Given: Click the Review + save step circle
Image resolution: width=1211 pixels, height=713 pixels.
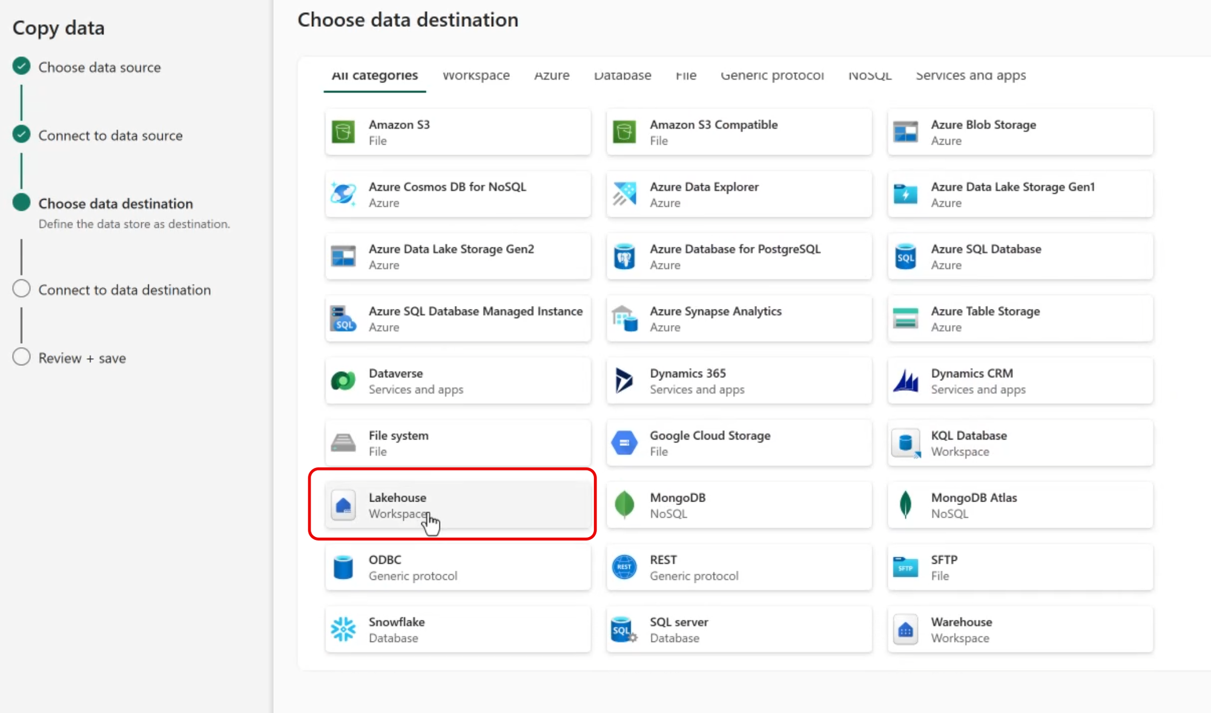Looking at the screenshot, I should click(22, 357).
